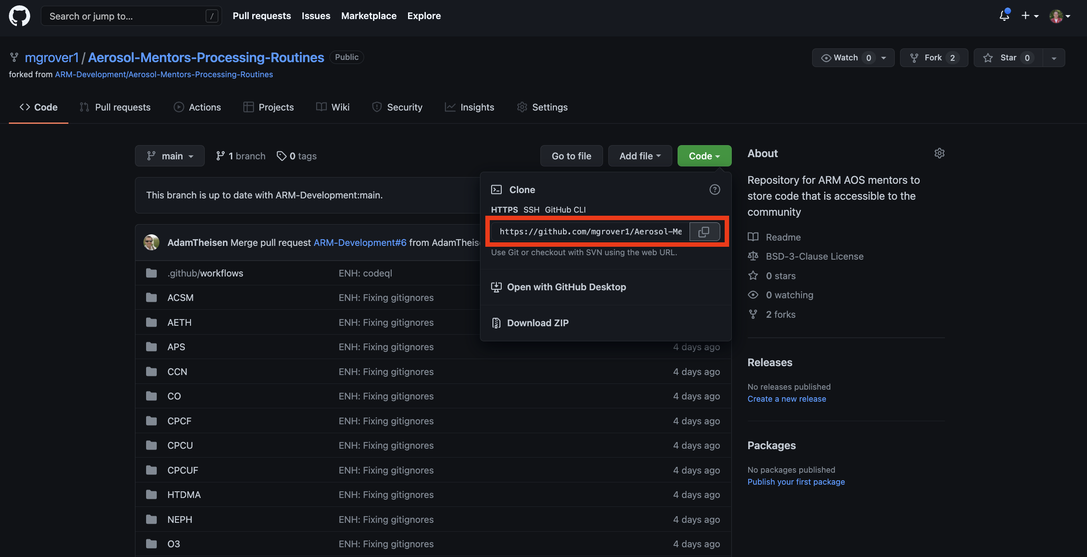
Task: Open 'ENH: codeql' commit message
Action: pyautogui.click(x=365, y=273)
